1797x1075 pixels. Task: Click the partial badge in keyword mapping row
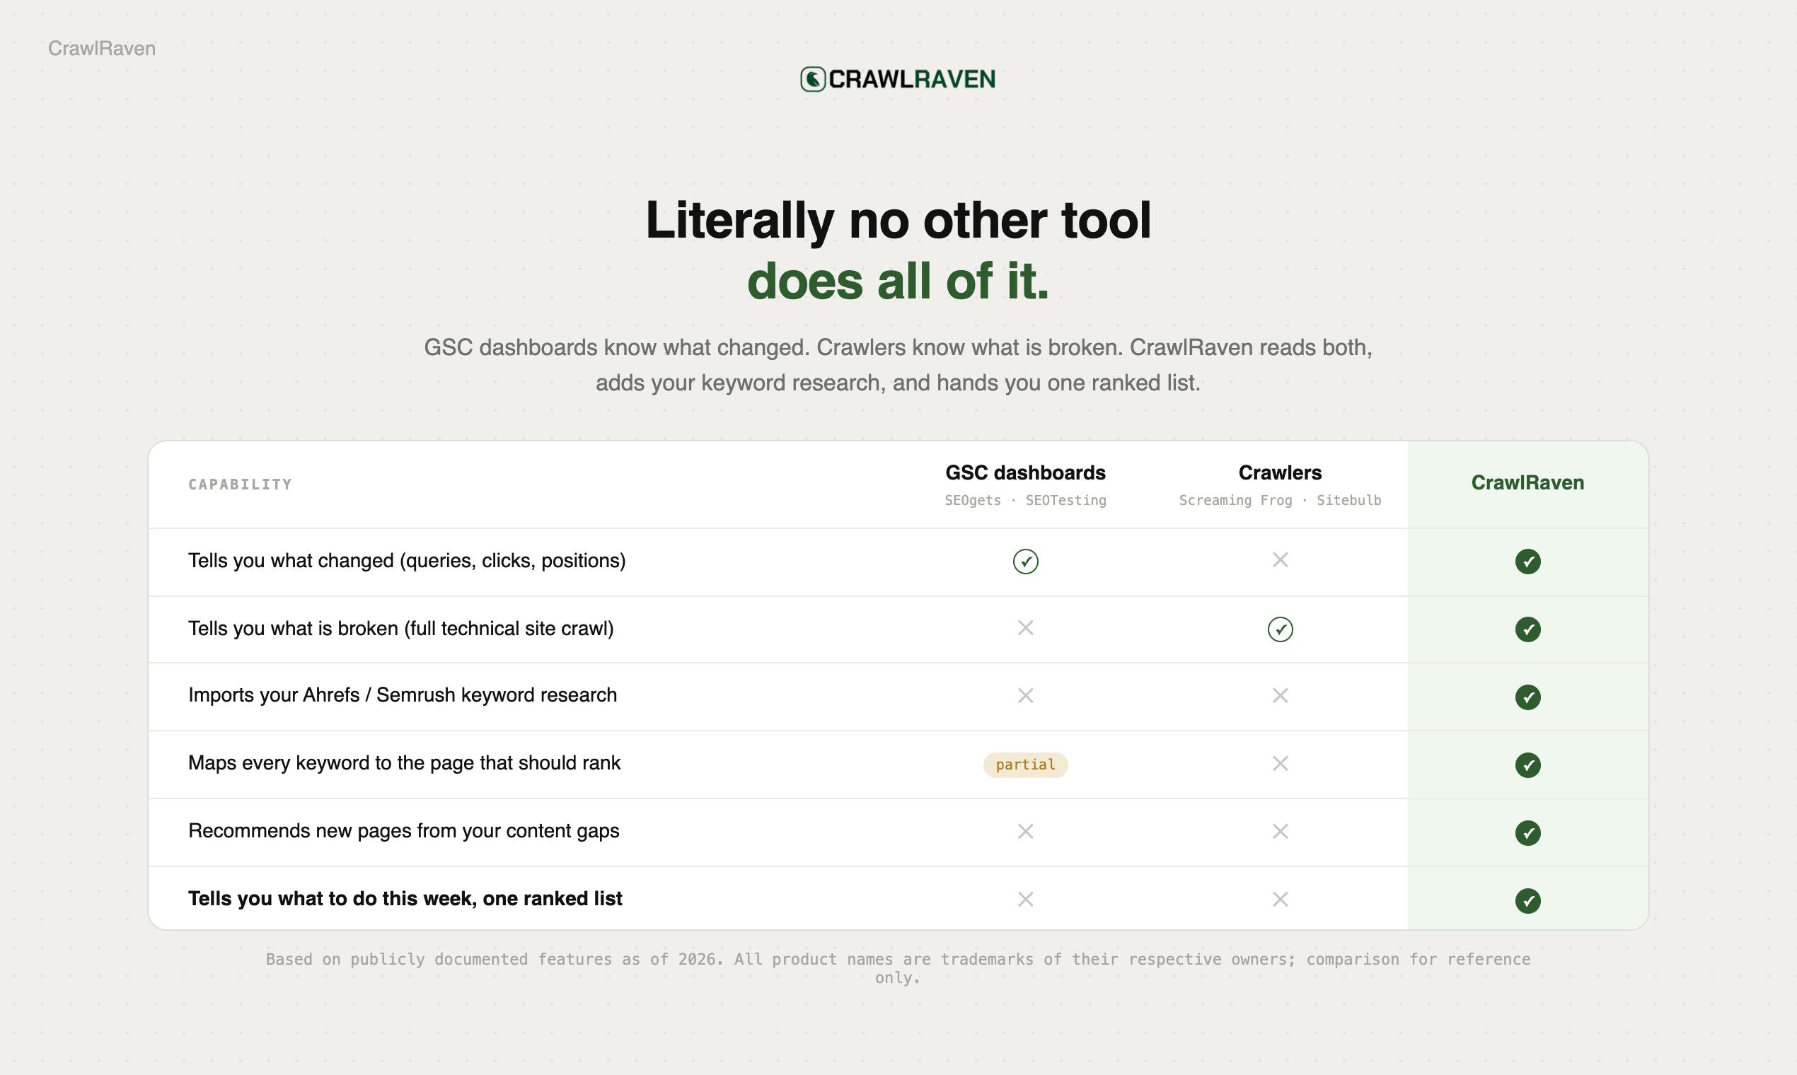coord(1025,765)
